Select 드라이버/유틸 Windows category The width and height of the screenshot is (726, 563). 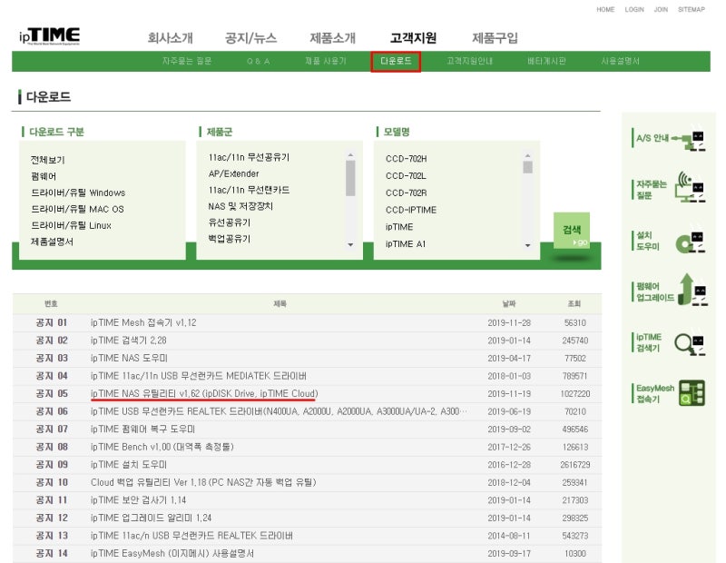coord(80,193)
